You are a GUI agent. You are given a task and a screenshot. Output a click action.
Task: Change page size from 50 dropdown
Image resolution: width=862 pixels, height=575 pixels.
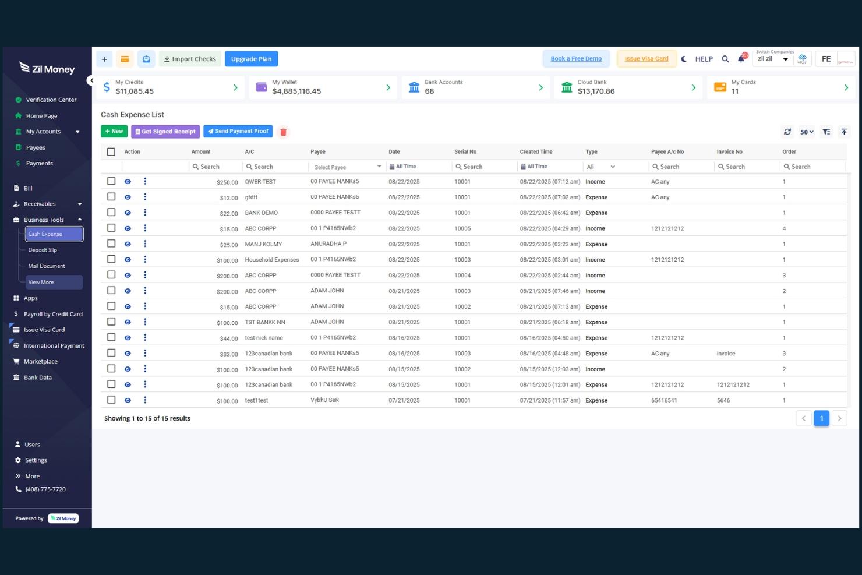(807, 132)
